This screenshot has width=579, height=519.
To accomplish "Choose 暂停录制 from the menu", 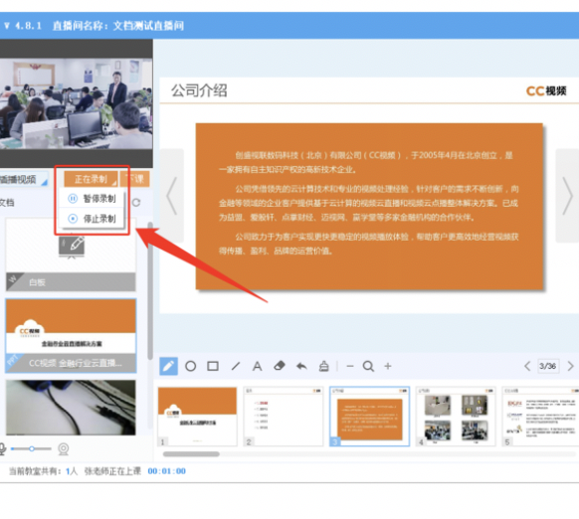I will [92, 199].
